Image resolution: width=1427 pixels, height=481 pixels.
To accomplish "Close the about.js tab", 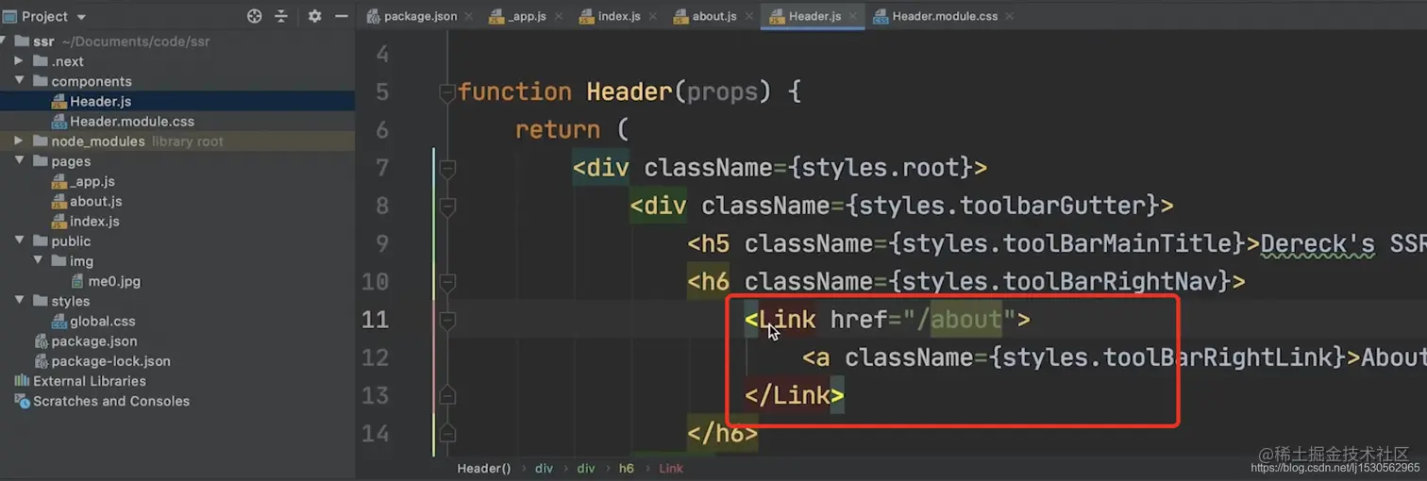I will coord(748,16).
